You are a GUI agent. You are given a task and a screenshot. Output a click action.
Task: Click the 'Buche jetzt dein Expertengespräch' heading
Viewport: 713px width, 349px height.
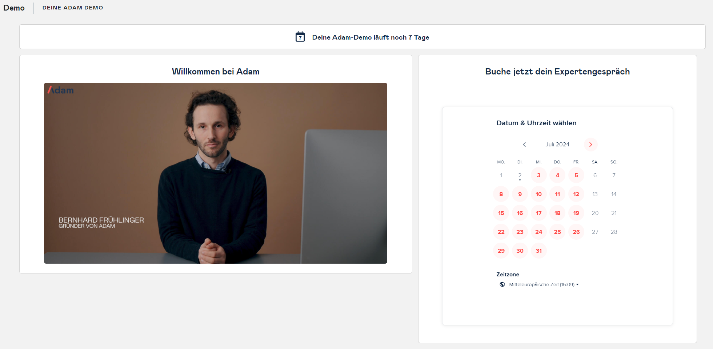557,72
